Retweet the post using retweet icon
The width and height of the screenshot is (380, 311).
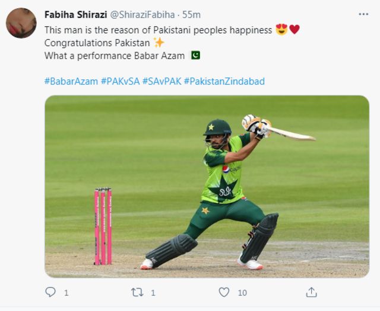(137, 292)
